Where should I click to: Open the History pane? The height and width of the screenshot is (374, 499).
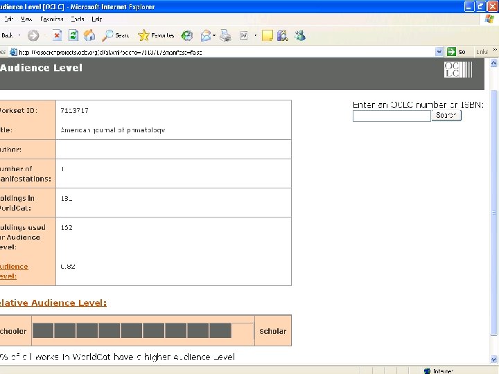click(187, 35)
